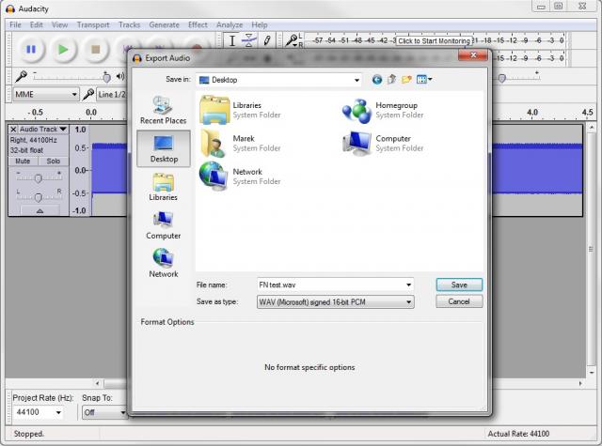Viewport: 602px width, 446px height.
Task: Open the Effect menu
Action: (x=198, y=25)
